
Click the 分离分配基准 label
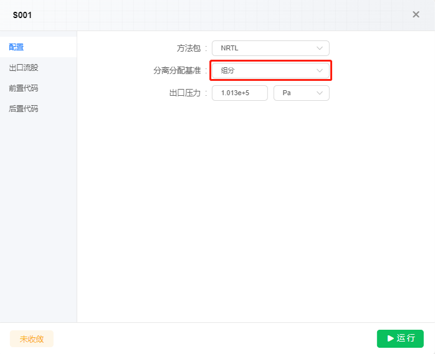click(x=177, y=71)
